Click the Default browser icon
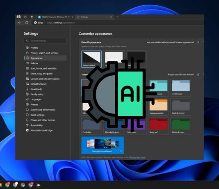 tap(27, 84)
